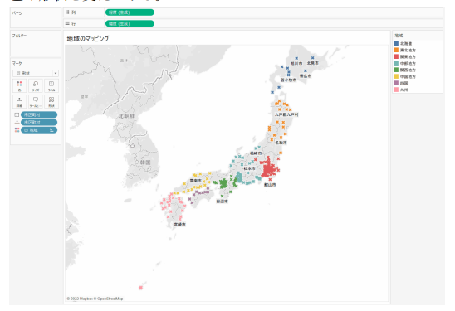Click the 北朝鮮 country label on map

pyautogui.click(x=126, y=116)
